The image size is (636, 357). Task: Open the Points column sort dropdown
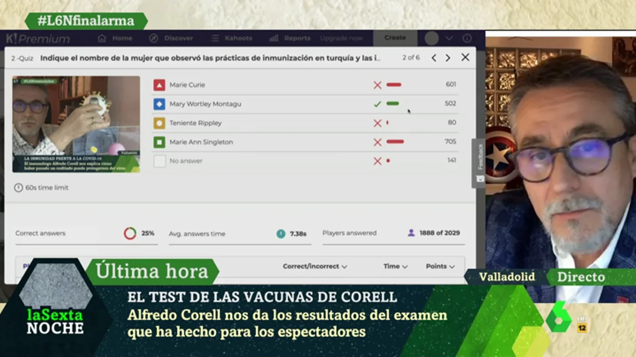click(x=440, y=266)
